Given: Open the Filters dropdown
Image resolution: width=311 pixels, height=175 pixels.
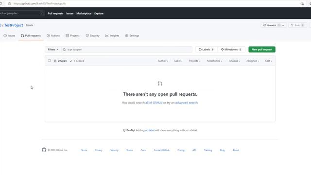Looking at the screenshot, I should tap(53, 50).
